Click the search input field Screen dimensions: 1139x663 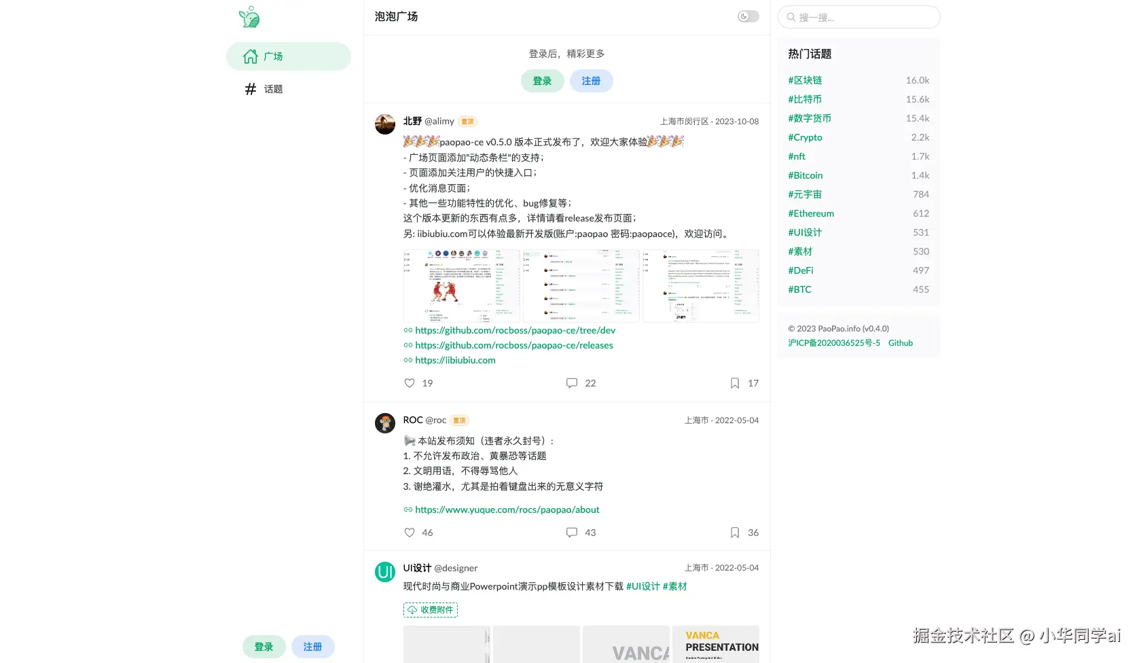[859, 17]
